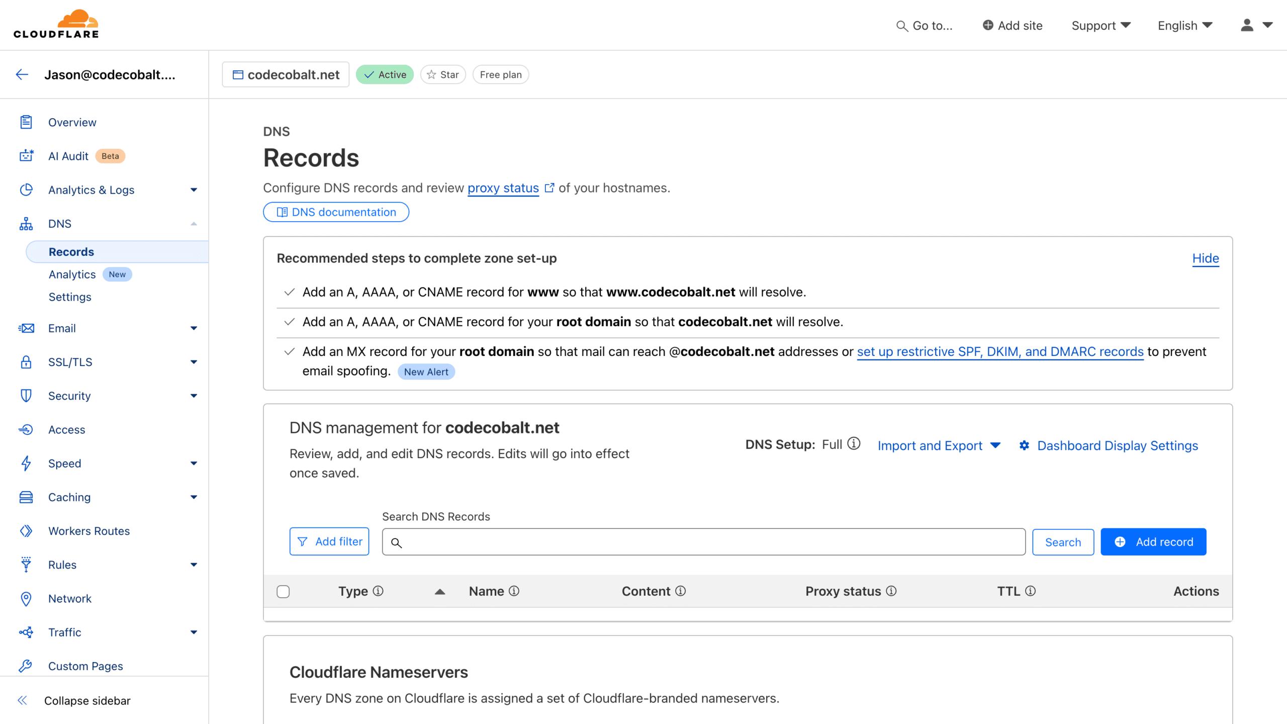Viewport: 1287px width, 724px height.
Task: Open the proxy status link
Action: (503, 188)
